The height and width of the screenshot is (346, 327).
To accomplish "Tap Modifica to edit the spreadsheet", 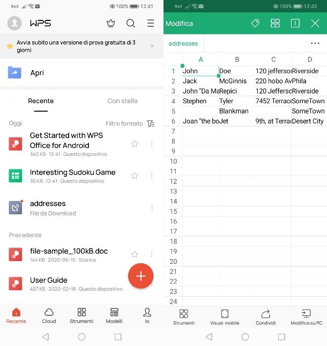I will click(x=179, y=24).
